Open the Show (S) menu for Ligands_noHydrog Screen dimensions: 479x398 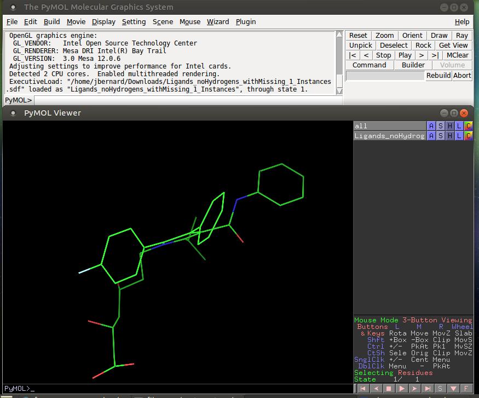[x=440, y=135]
